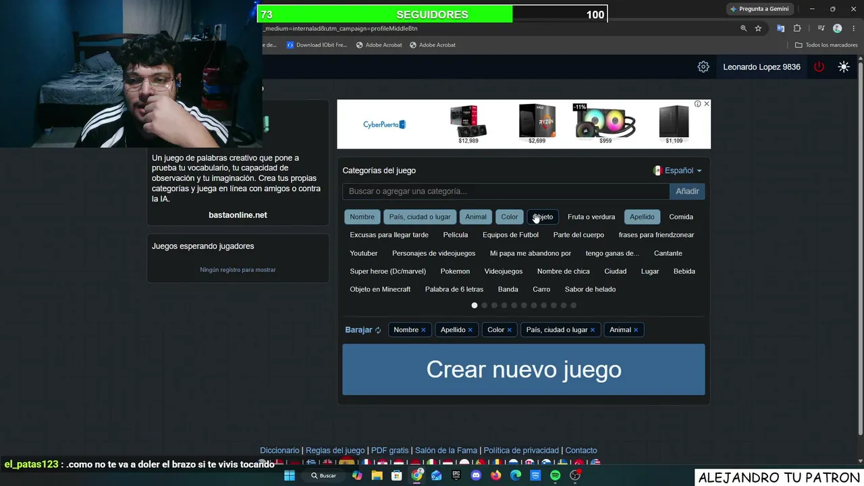Open the Copilot taskbar icon
The image size is (864, 486).
[x=357, y=475]
